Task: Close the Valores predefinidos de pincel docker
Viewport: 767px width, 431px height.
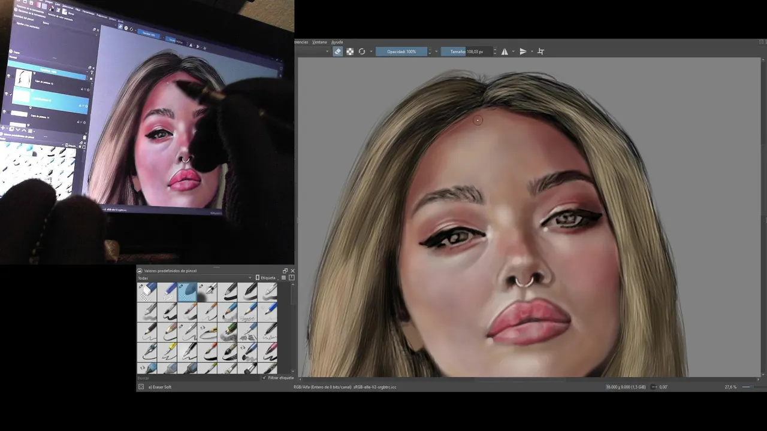Action: pyautogui.click(x=292, y=271)
